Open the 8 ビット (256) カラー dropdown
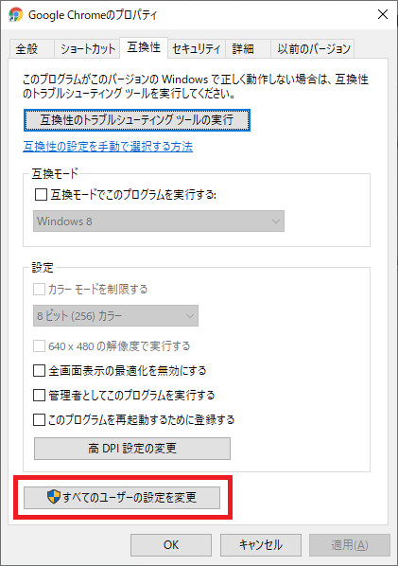This screenshot has height=566, width=398. click(115, 316)
